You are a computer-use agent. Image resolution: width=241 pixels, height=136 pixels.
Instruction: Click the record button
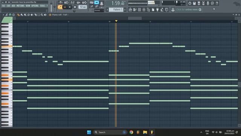click(75, 7)
